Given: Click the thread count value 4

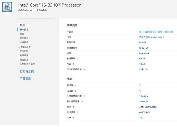Looking at the screenshot, I should pos(140,91).
